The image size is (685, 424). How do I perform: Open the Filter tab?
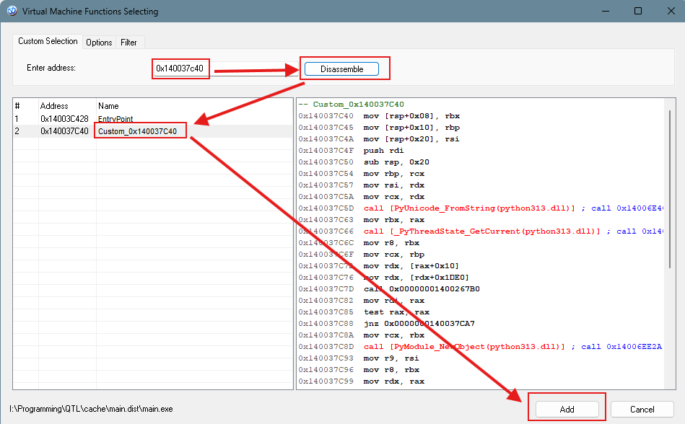click(129, 43)
